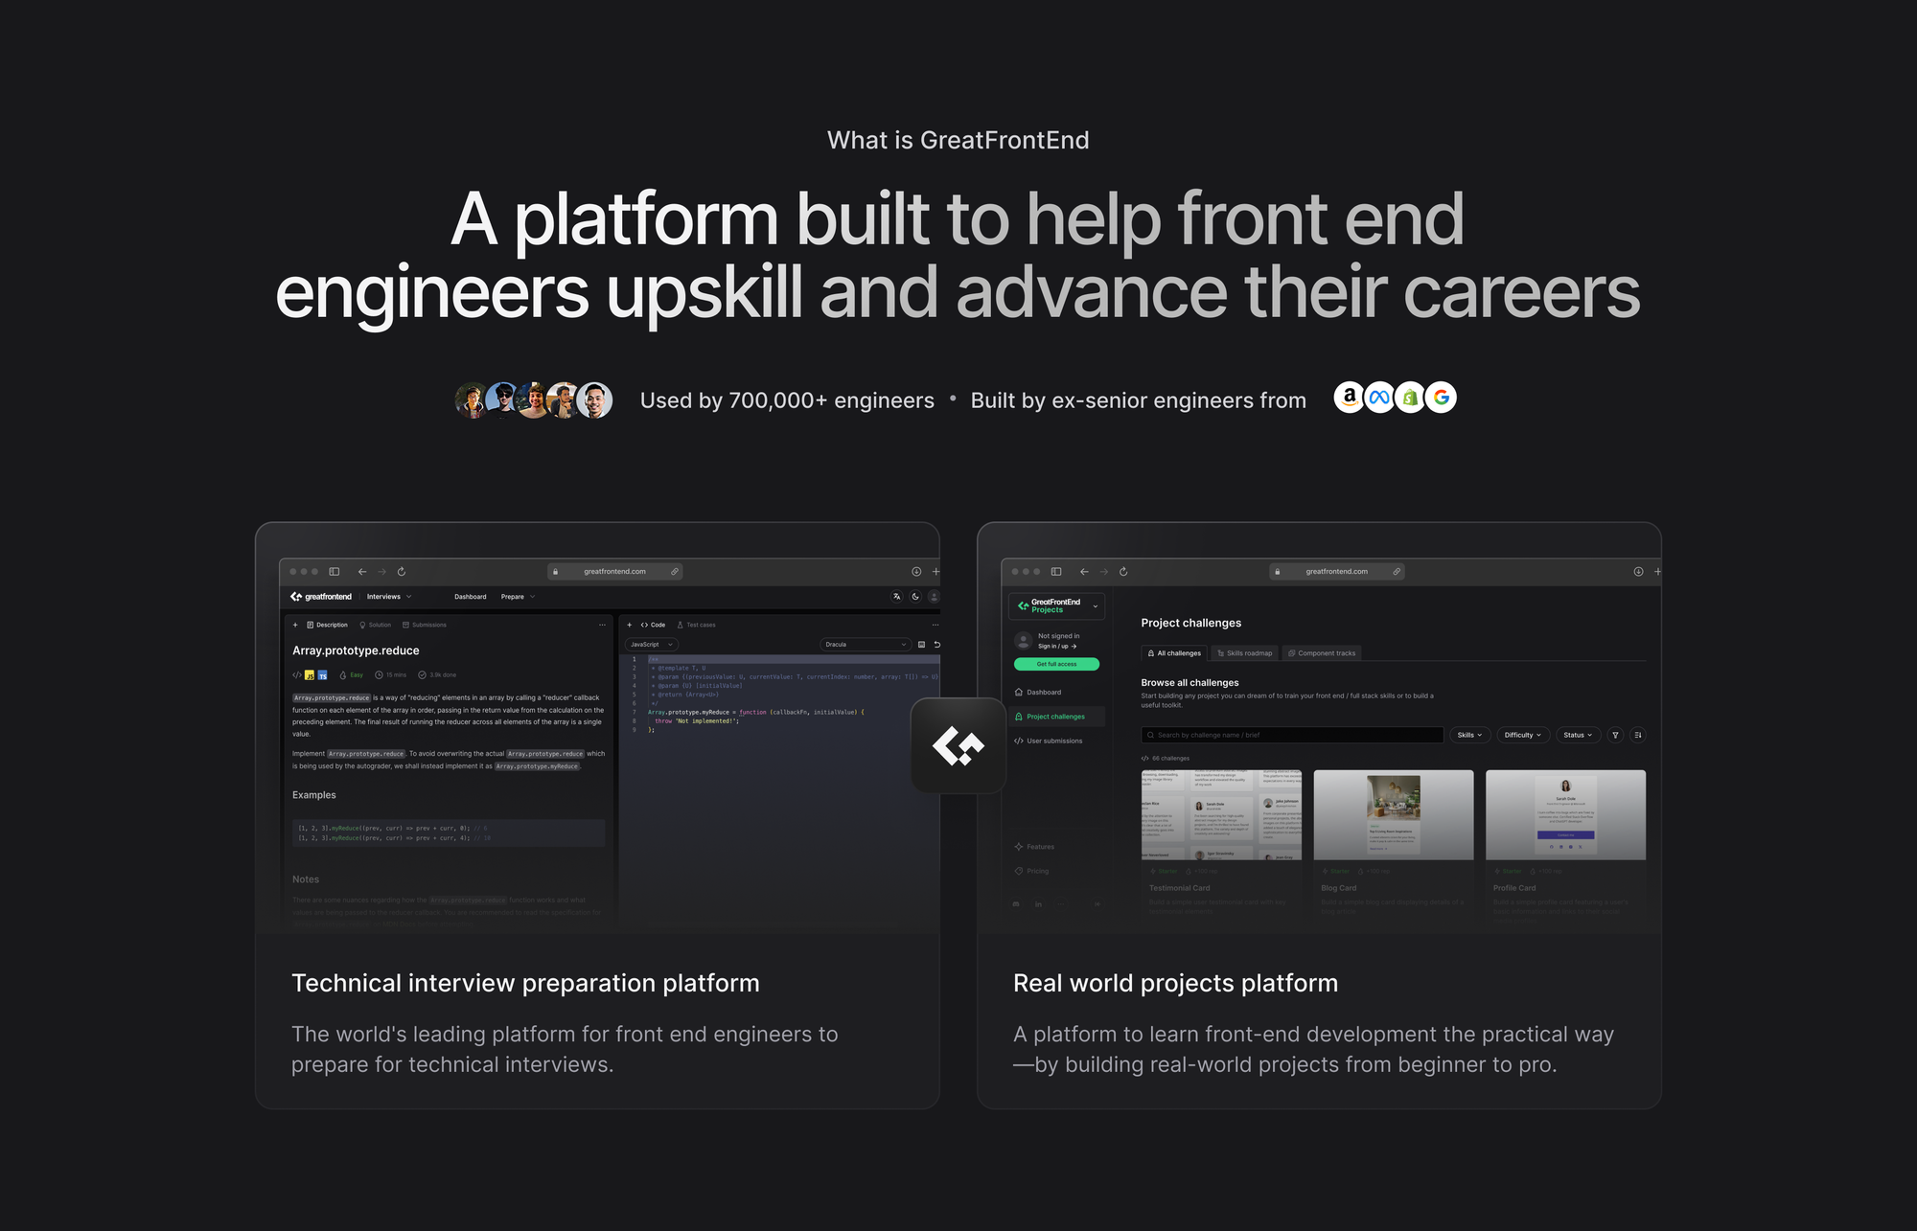This screenshot has height=1231, width=1917.
Task: Click the reset code icon beside Dracula
Action: [936, 644]
